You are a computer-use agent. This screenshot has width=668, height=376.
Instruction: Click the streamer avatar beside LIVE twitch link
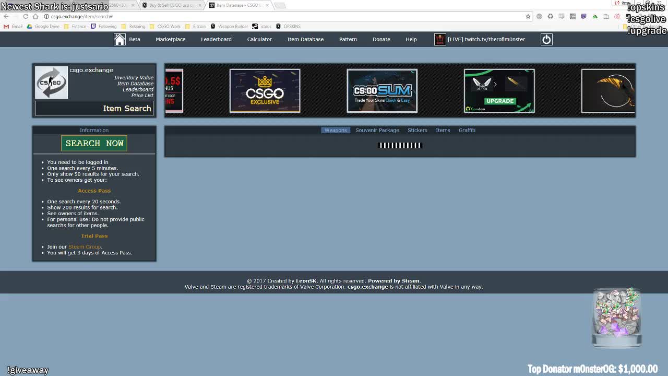click(440, 39)
